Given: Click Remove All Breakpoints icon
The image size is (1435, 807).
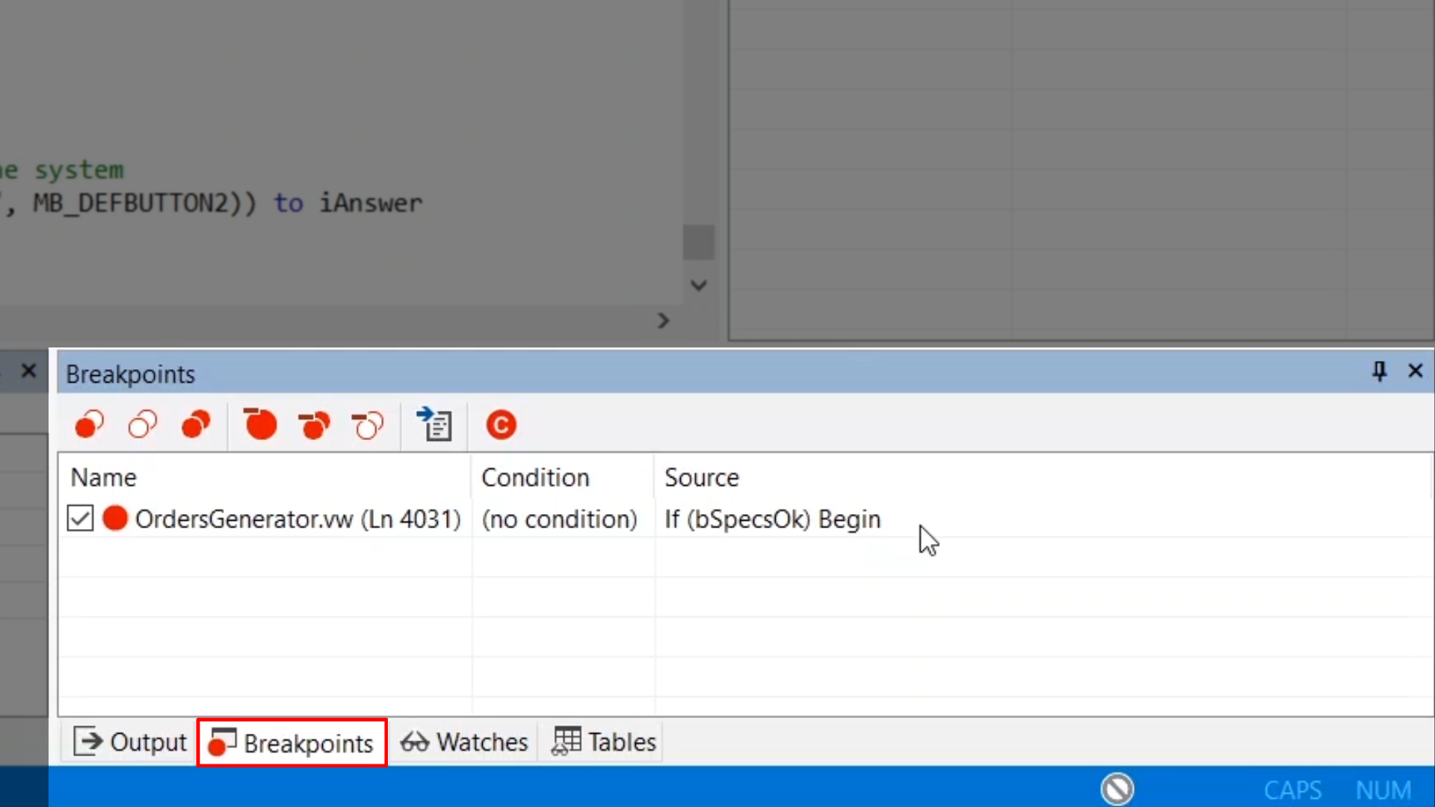Looking at the screenshot, I should click(x=314, y=425).
